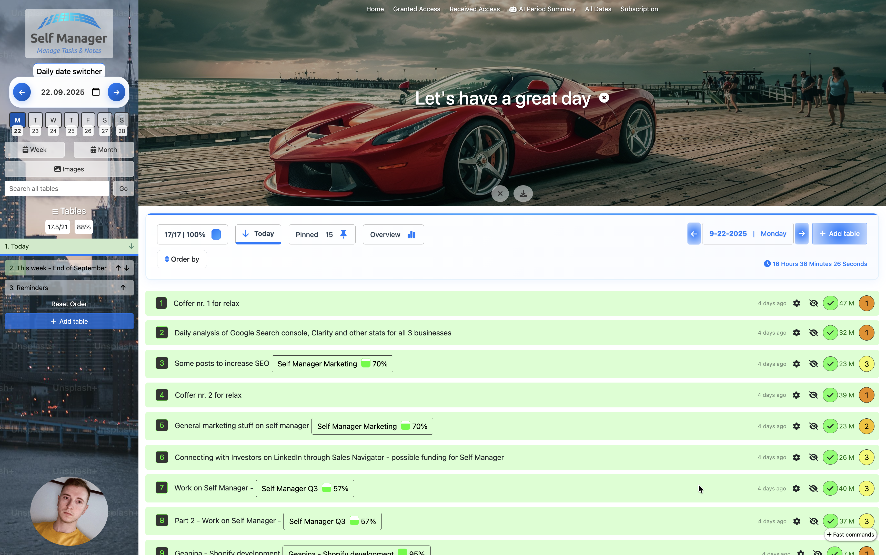Click the 70% progress bar on Self Manager Marketing

tap(366, 364)
